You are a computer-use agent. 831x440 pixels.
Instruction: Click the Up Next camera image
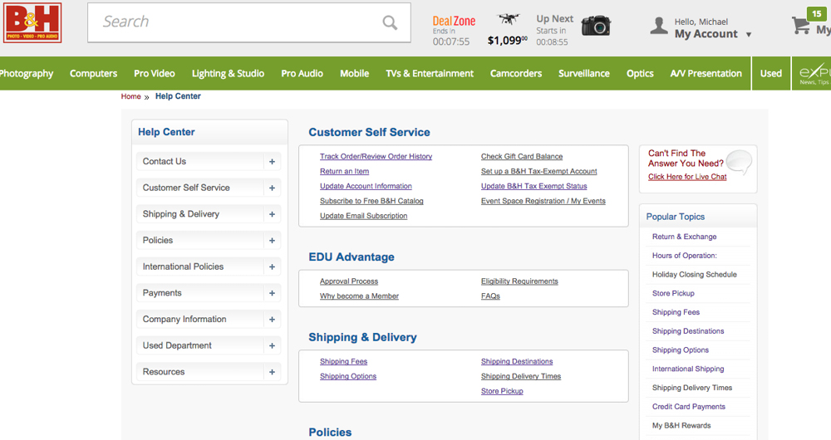click(596, 25)
